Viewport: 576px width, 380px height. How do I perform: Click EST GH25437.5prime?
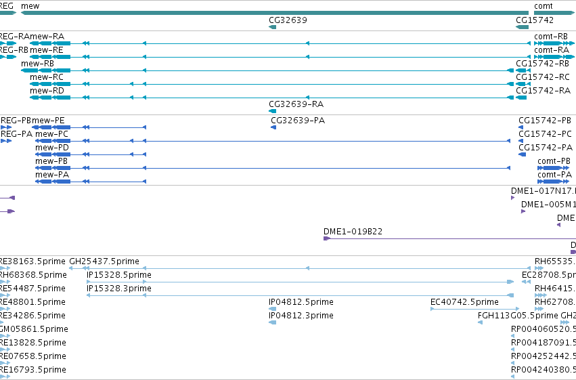tap(300, 268)
